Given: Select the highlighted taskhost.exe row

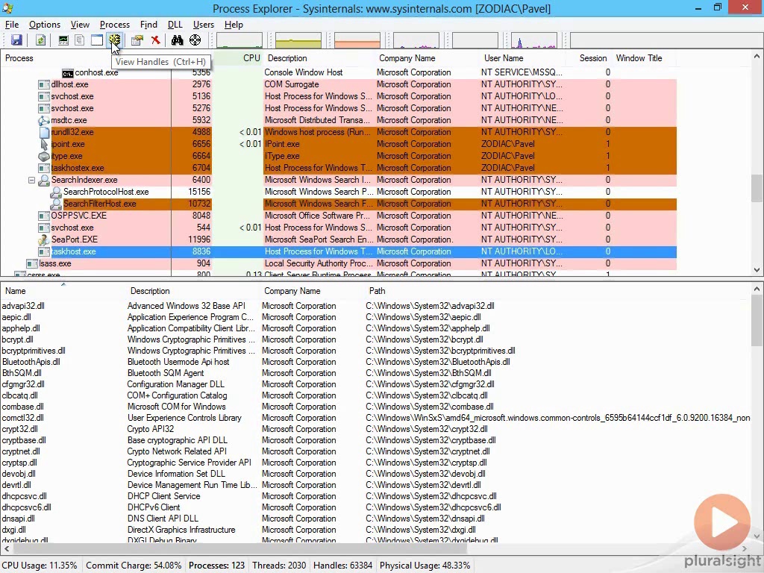Looking at the screenshot, I should [339, 252].
